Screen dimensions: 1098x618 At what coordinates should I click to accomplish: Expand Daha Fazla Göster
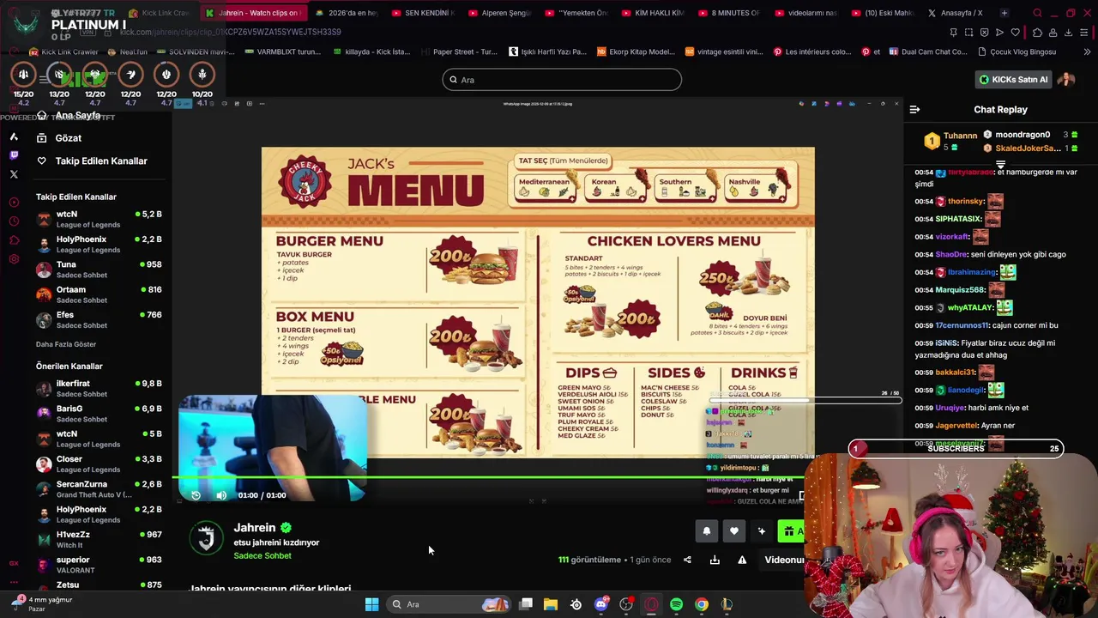coord(66,344)
